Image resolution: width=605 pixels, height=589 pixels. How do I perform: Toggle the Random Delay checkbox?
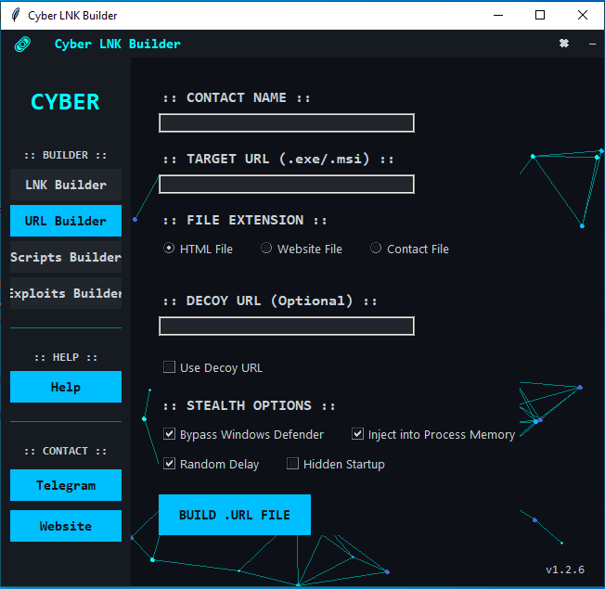[169, 463]
